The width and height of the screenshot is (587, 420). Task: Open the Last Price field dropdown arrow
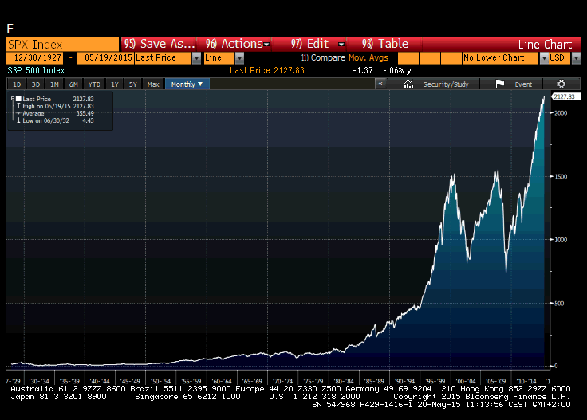196,58
